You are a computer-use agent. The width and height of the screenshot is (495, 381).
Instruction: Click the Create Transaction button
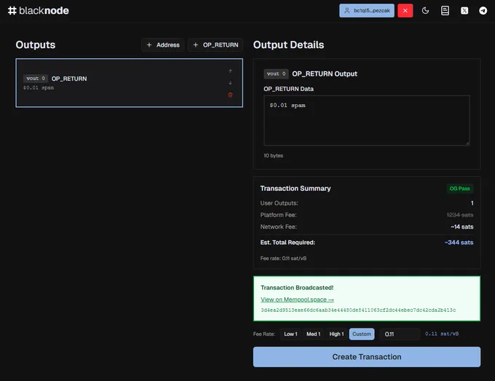[x=366, y=357]
